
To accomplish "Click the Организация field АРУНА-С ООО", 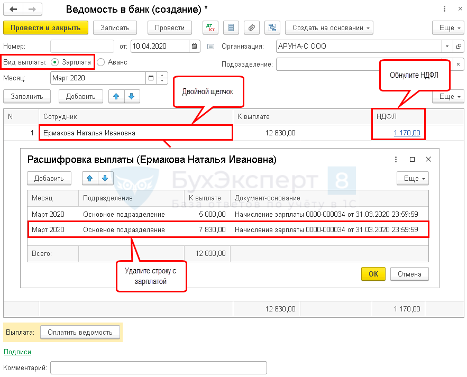I will point(359,46).
